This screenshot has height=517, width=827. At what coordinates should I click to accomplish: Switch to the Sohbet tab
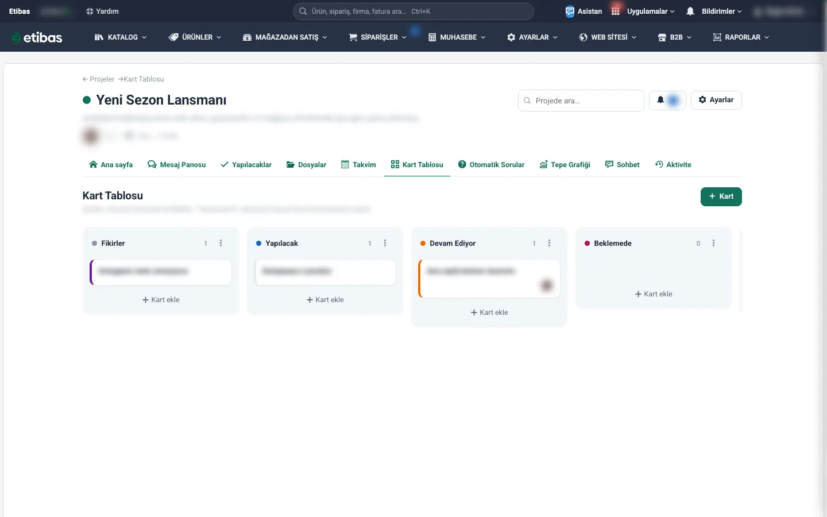pyautogui.click(x=623, y=165)
